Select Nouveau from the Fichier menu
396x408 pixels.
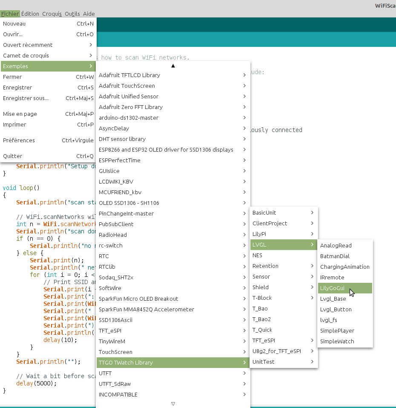pyautogui.click(x=49, y=24)
